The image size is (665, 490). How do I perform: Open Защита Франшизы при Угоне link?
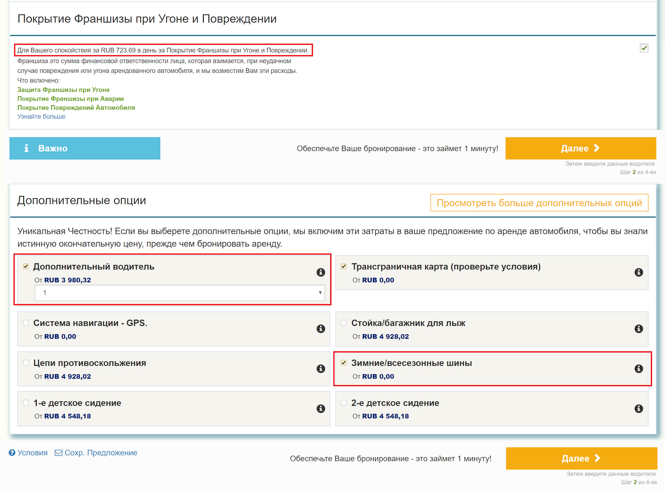63,90
